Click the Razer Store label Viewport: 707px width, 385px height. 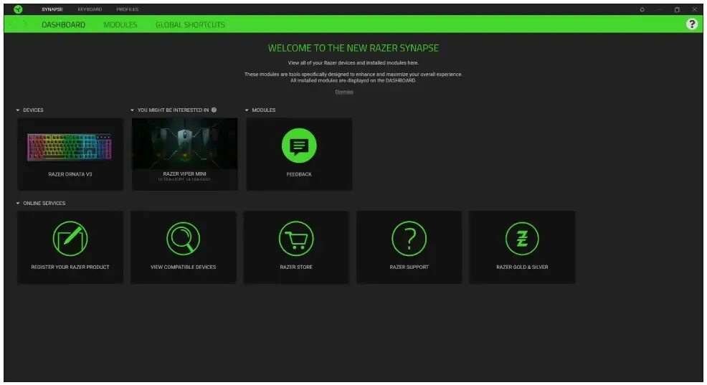click(296, 267)
